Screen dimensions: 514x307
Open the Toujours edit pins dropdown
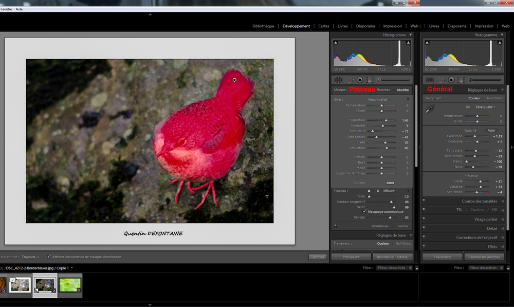(x=30, y=257)
